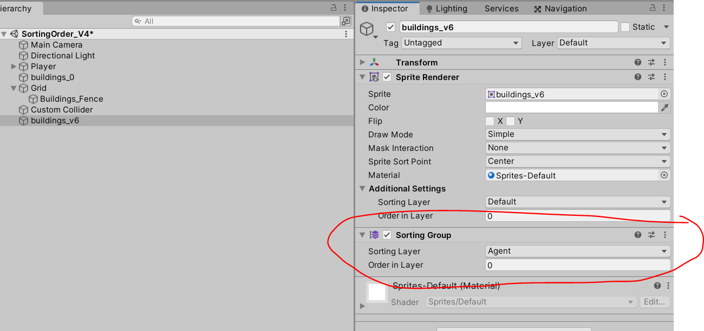Screen dimensions: 704x331
Task: Open Sorting Group more options menu
Action: tap(665, 235)
